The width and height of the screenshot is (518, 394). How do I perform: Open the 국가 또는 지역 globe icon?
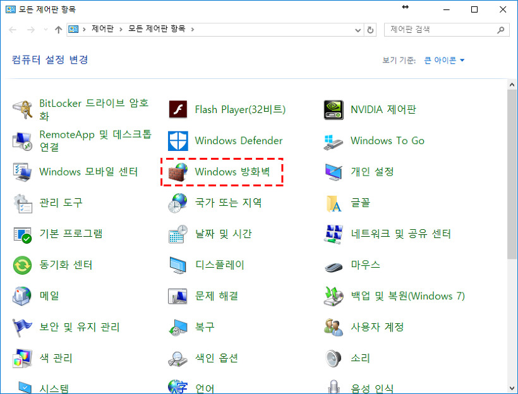[178, 203]
